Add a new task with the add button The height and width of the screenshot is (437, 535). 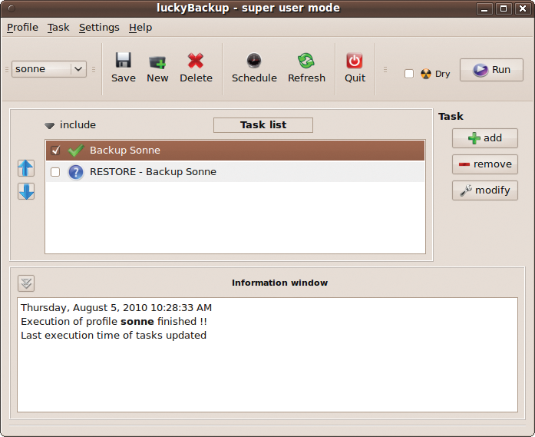(x=485, y=138)
